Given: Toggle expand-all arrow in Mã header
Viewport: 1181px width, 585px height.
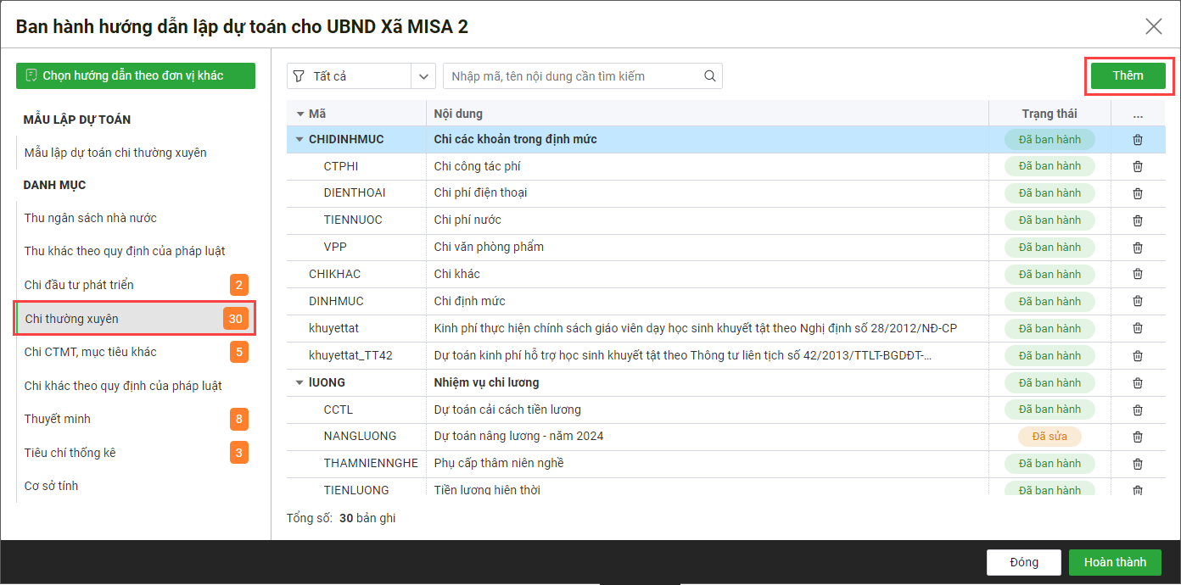Looking at the screenshot, I should 299,114.
